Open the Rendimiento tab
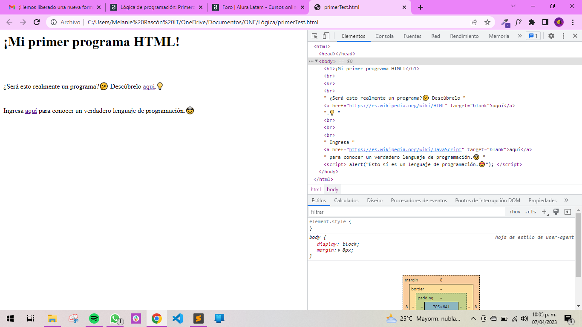The image size is (582, 327). (464, 36)
